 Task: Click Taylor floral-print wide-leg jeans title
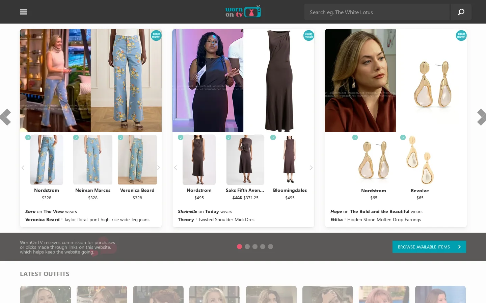107,220
